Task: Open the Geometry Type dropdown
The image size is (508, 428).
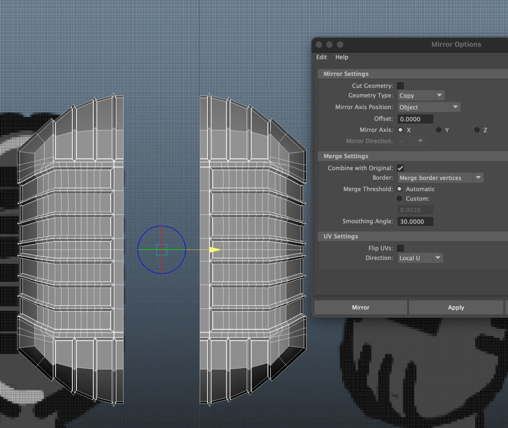Action: (421, 96)
